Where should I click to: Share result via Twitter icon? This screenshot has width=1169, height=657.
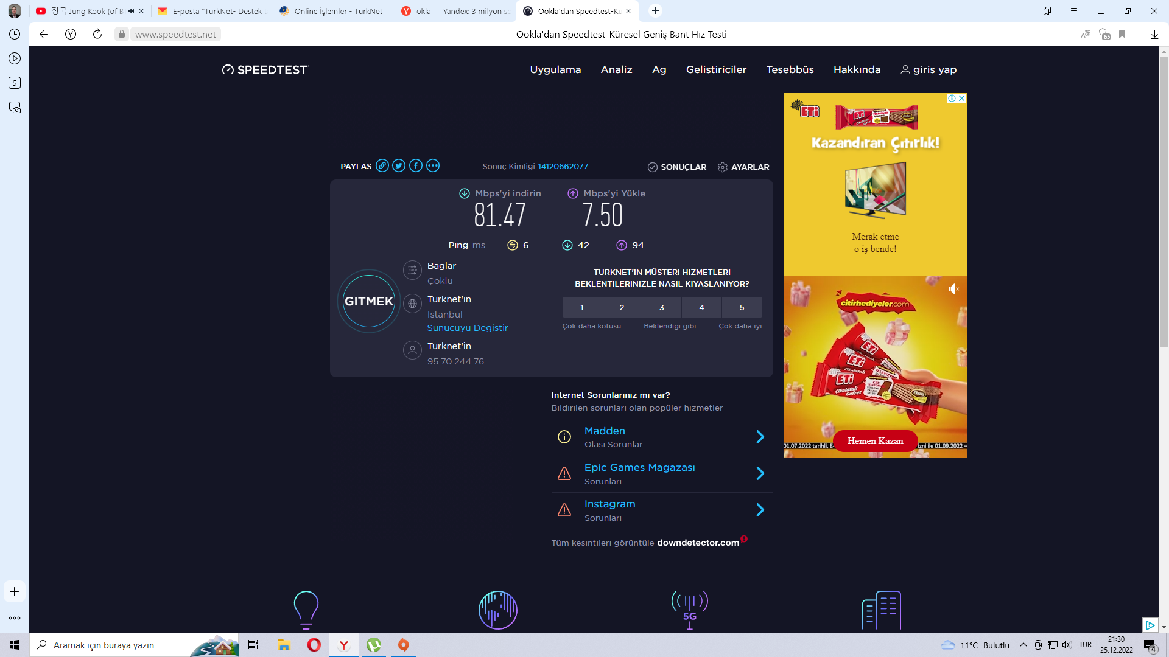coord(399,166)
